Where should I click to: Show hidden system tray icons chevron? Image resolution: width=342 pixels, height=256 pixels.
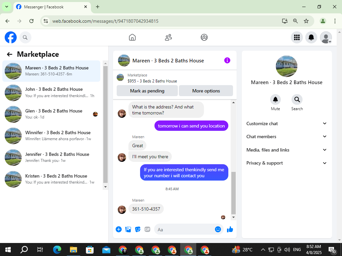(x=263, y=249)
